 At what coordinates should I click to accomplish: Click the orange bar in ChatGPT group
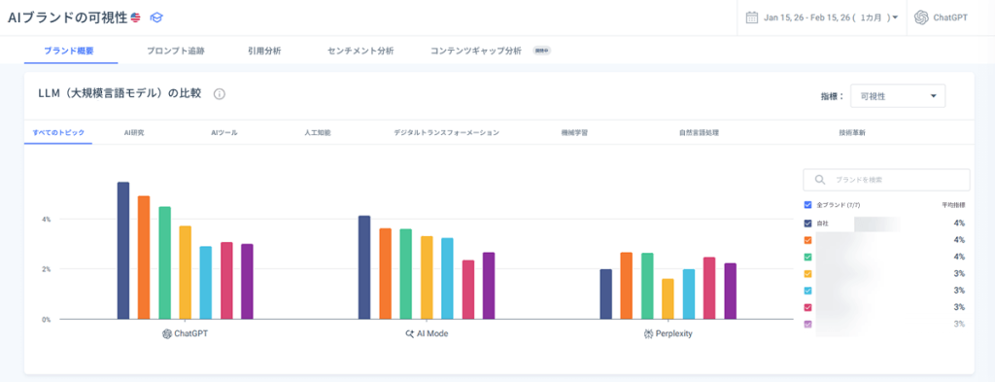click(x=144, y=258)
